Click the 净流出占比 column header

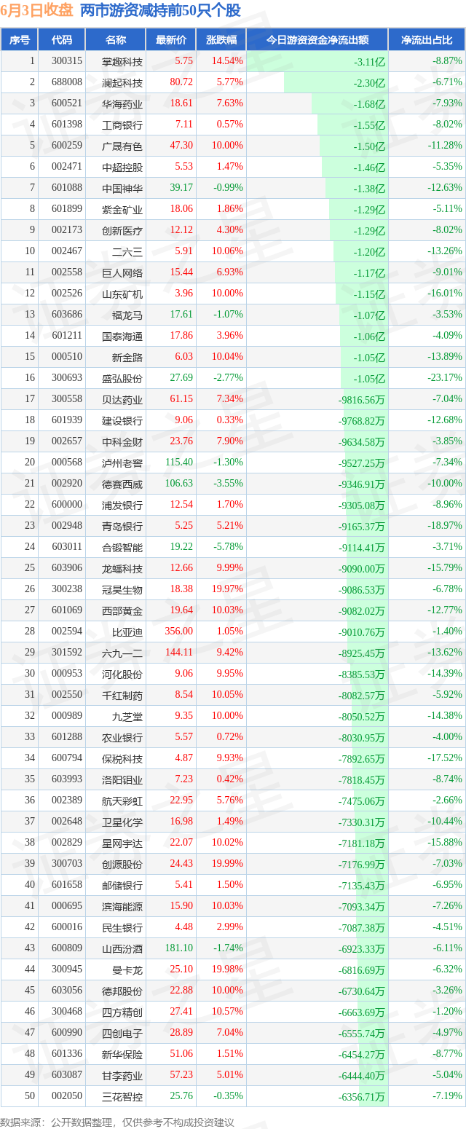click(x=427, y=40)
